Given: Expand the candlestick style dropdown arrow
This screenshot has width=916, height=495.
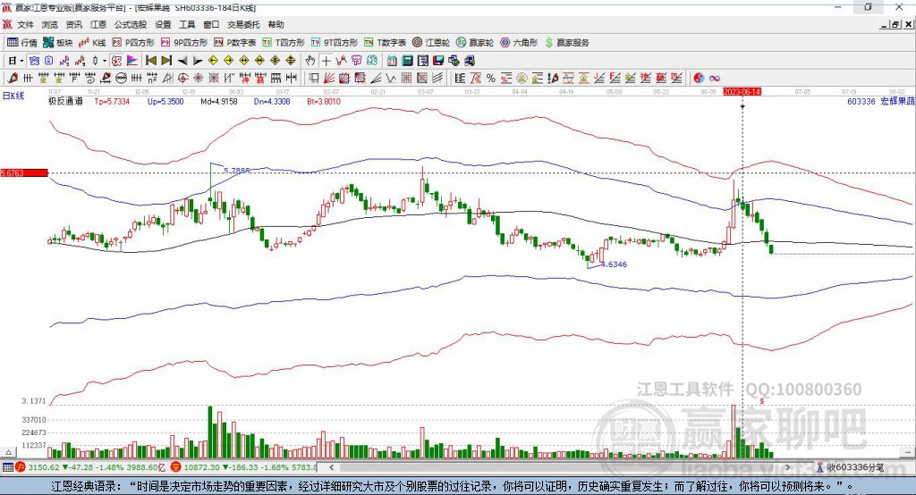Looking at the screenshot, I should click(x=105, y=61).
